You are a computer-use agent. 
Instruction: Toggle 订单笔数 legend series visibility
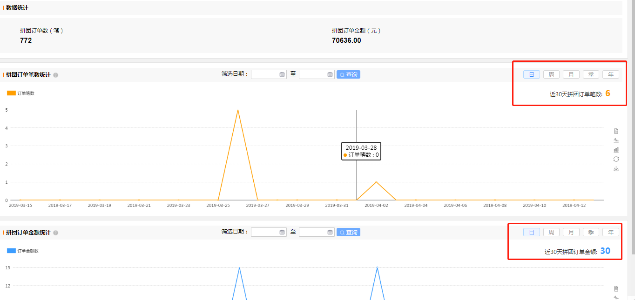click(x=12, y=93)
